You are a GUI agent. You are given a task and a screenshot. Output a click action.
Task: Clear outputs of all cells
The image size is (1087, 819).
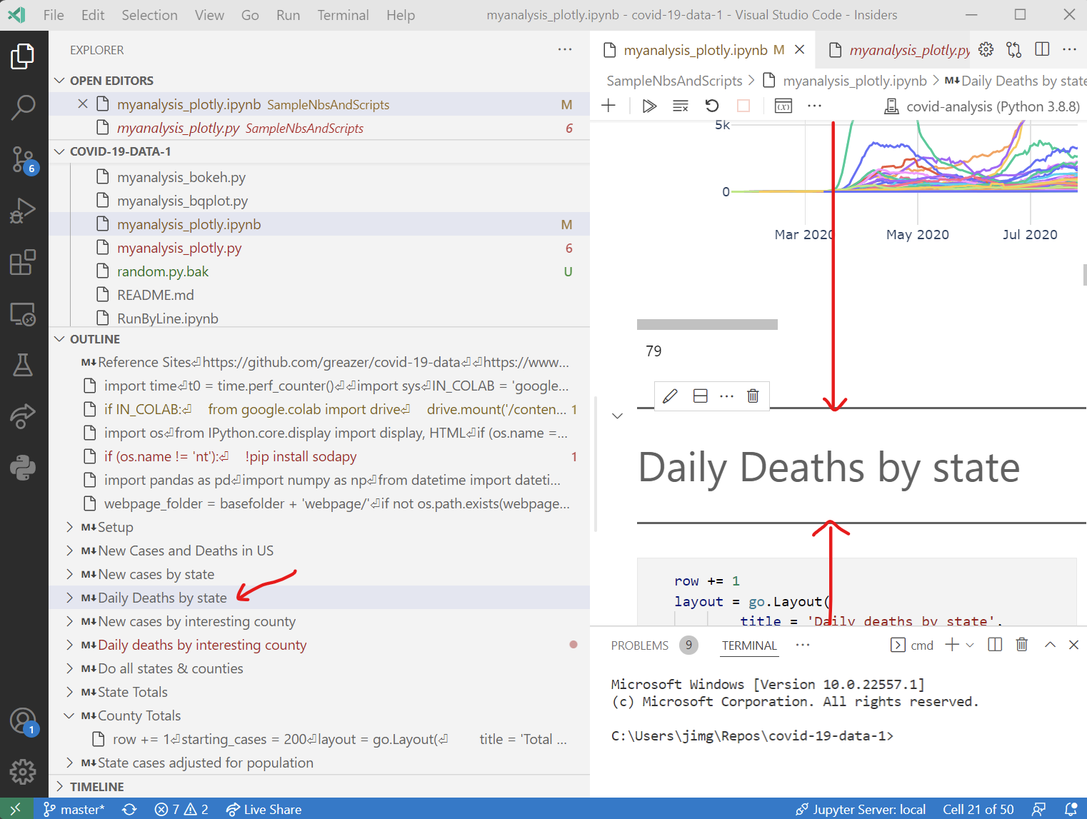681,106
